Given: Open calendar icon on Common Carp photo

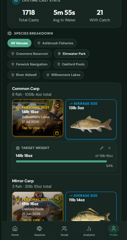Looking at the screenshot, I should 57,133.
